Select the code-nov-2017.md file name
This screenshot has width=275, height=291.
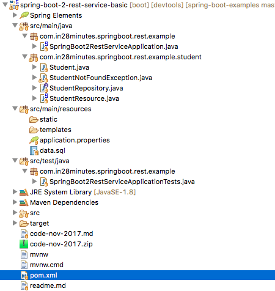[x=61, y=234]
